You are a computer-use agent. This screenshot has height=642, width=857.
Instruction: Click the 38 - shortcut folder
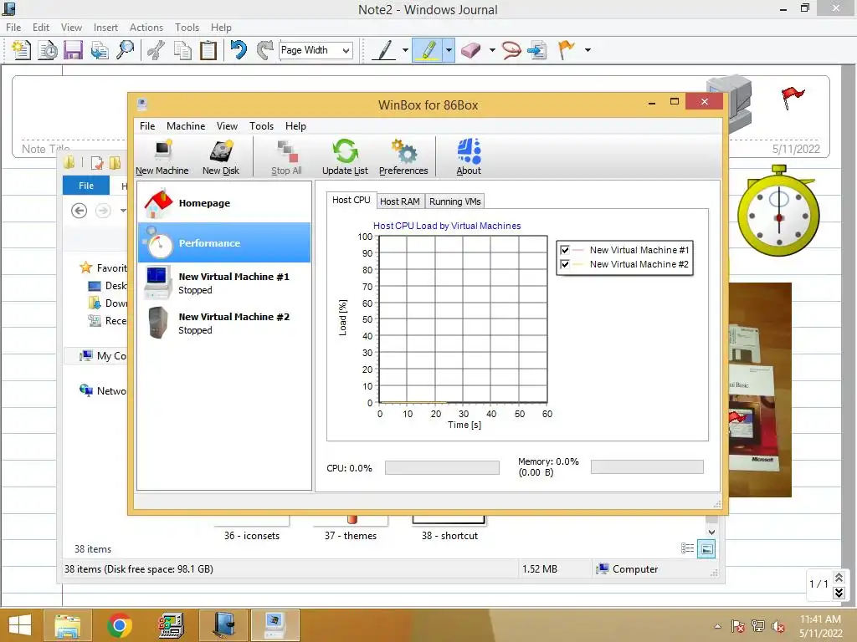(x=449, y=529)
